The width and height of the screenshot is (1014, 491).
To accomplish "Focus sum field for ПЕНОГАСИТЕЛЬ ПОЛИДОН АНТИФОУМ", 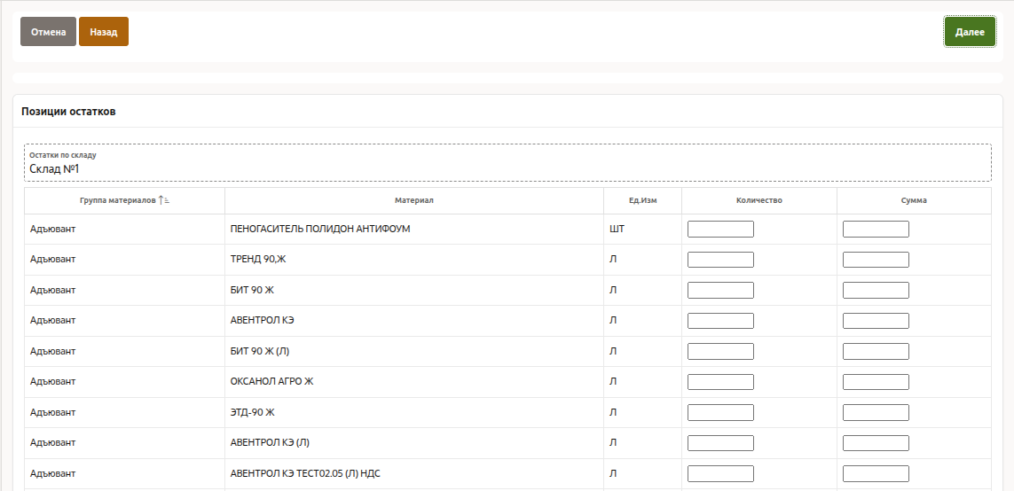I will pyautogui.click(x=876, y=230).
